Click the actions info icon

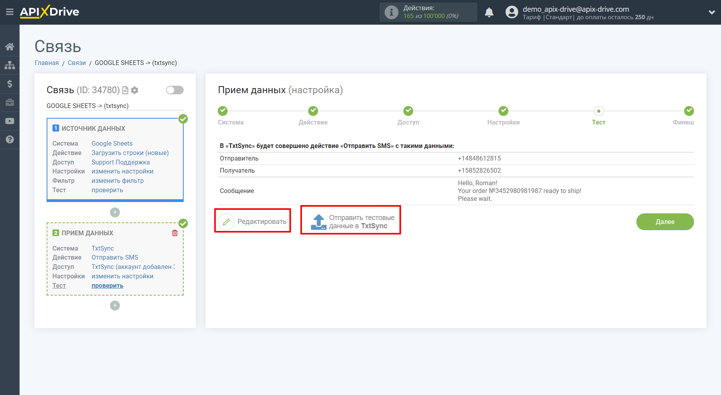point(391,12)
